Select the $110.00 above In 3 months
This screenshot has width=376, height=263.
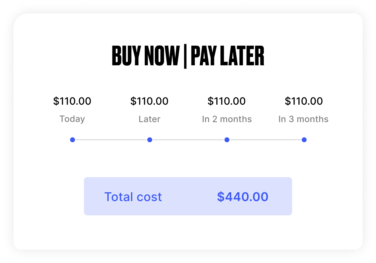click(304, 101)
